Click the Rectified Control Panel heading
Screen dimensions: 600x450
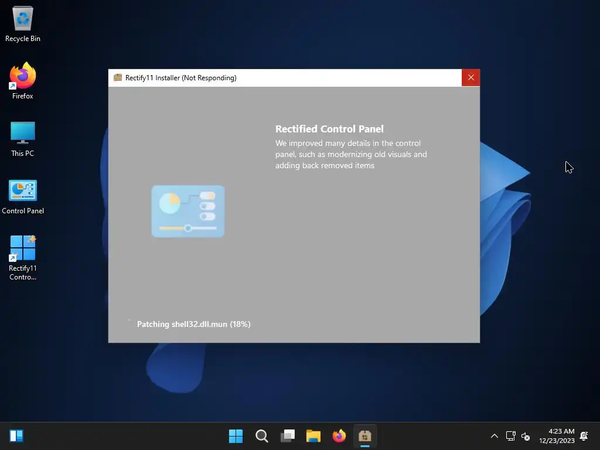tap(329, 129)
